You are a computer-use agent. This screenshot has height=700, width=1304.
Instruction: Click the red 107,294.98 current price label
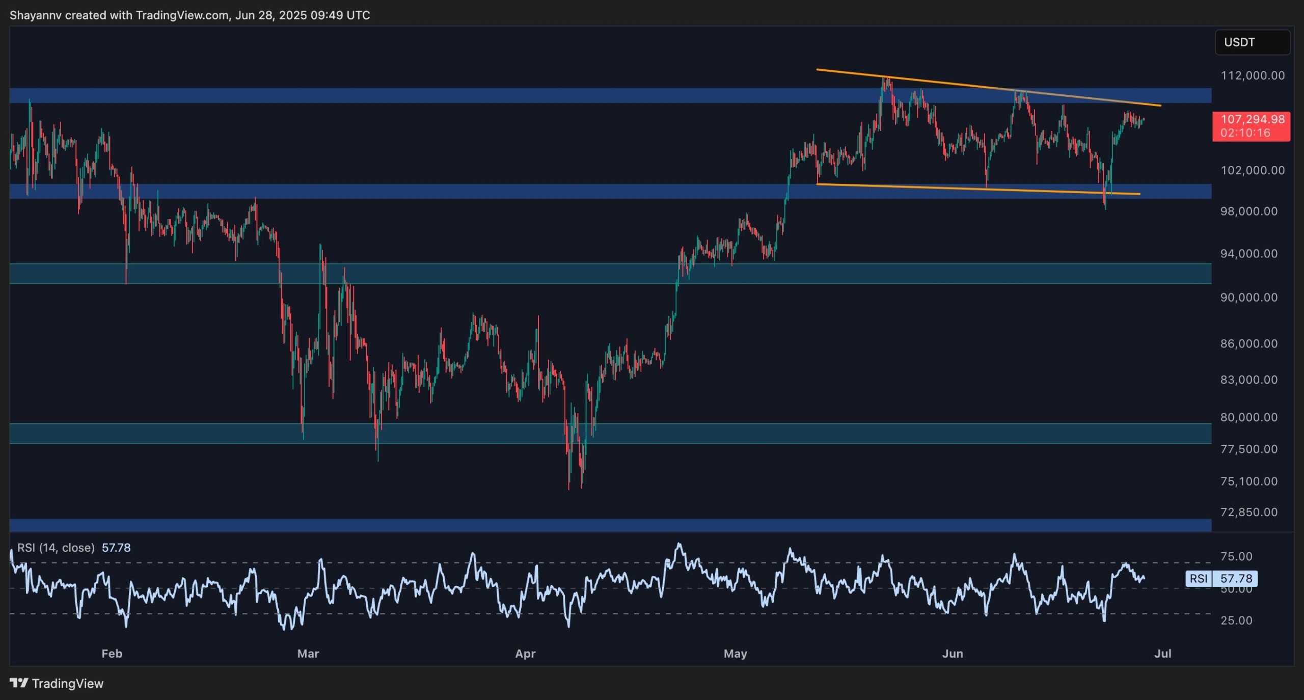[x=1251, y=126]
